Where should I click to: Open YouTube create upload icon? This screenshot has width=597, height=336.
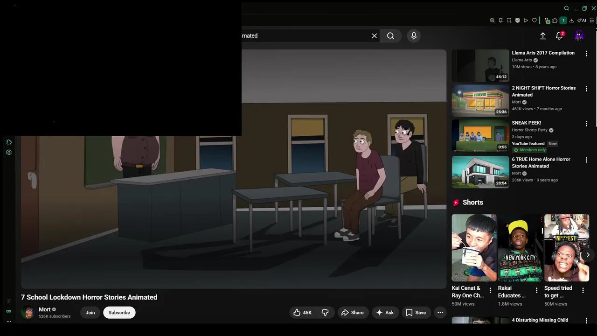[543, 35]
